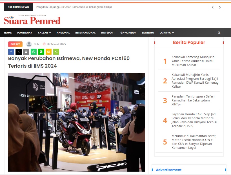Go to next breaking news item
231x175 pixels.
[220, 7]
